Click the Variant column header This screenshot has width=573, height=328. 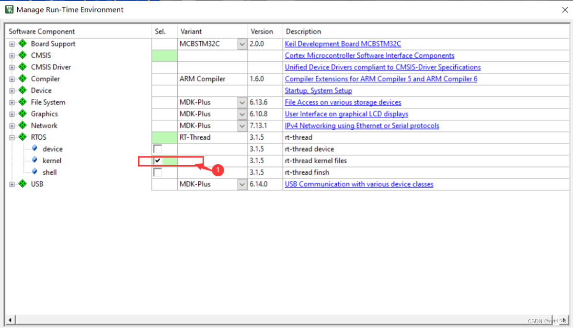(212, 32)
